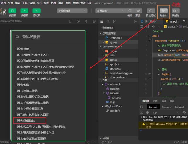Click the 查找场景值 search field
Viewport: 188px width, 144px height.
tap(48, 37)
